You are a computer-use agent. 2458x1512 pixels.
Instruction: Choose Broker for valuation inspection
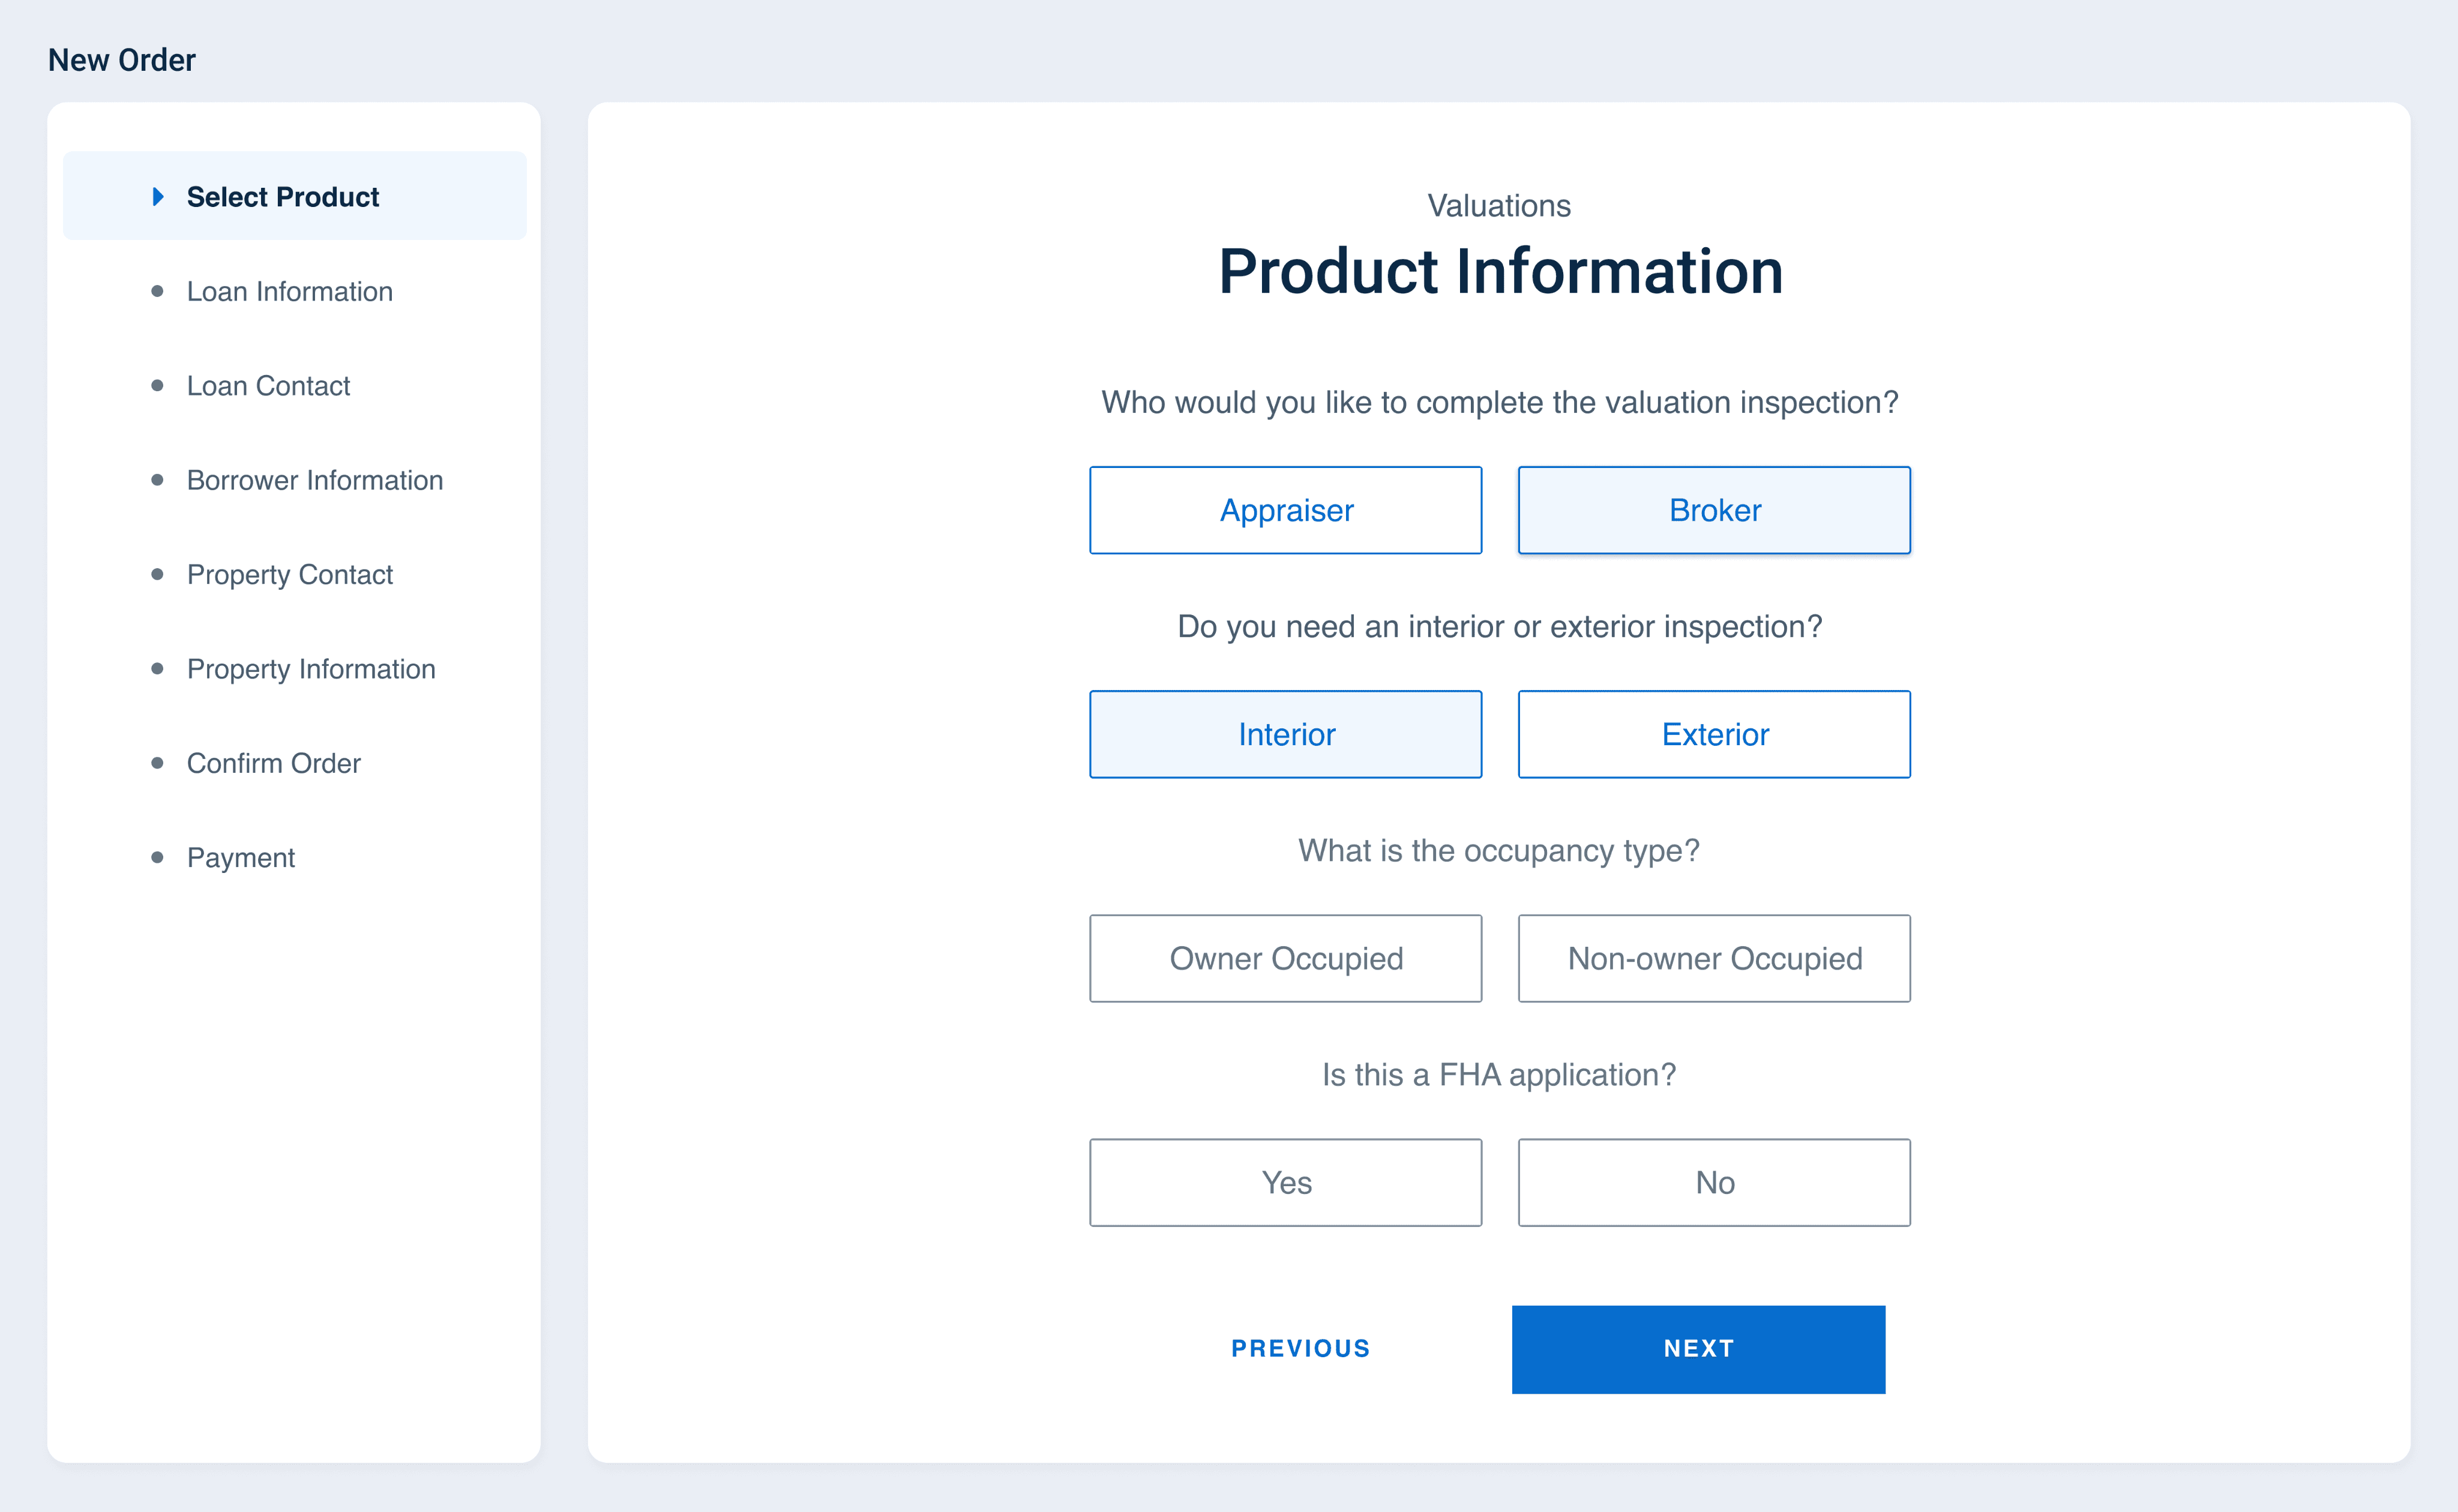tap(1713, 510)
